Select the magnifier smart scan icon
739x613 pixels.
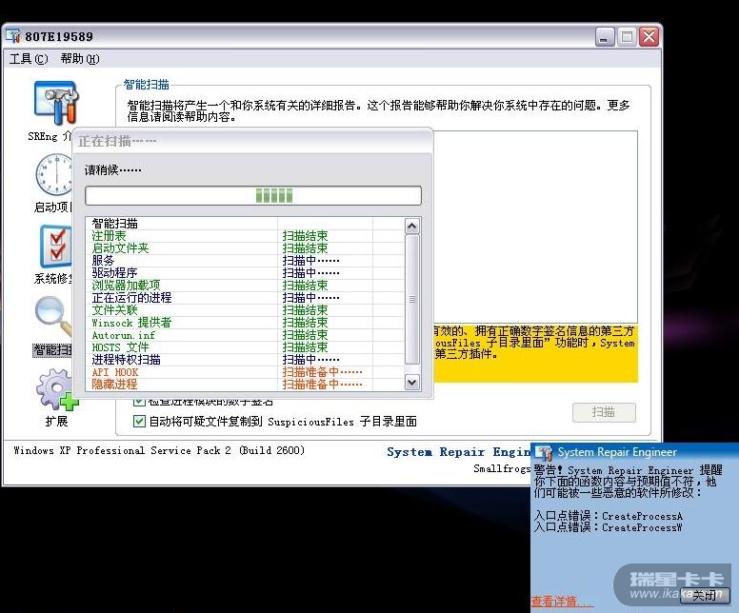52,316
